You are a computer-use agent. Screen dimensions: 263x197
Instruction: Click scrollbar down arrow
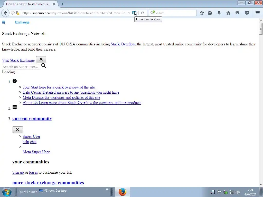coord(261,184)
